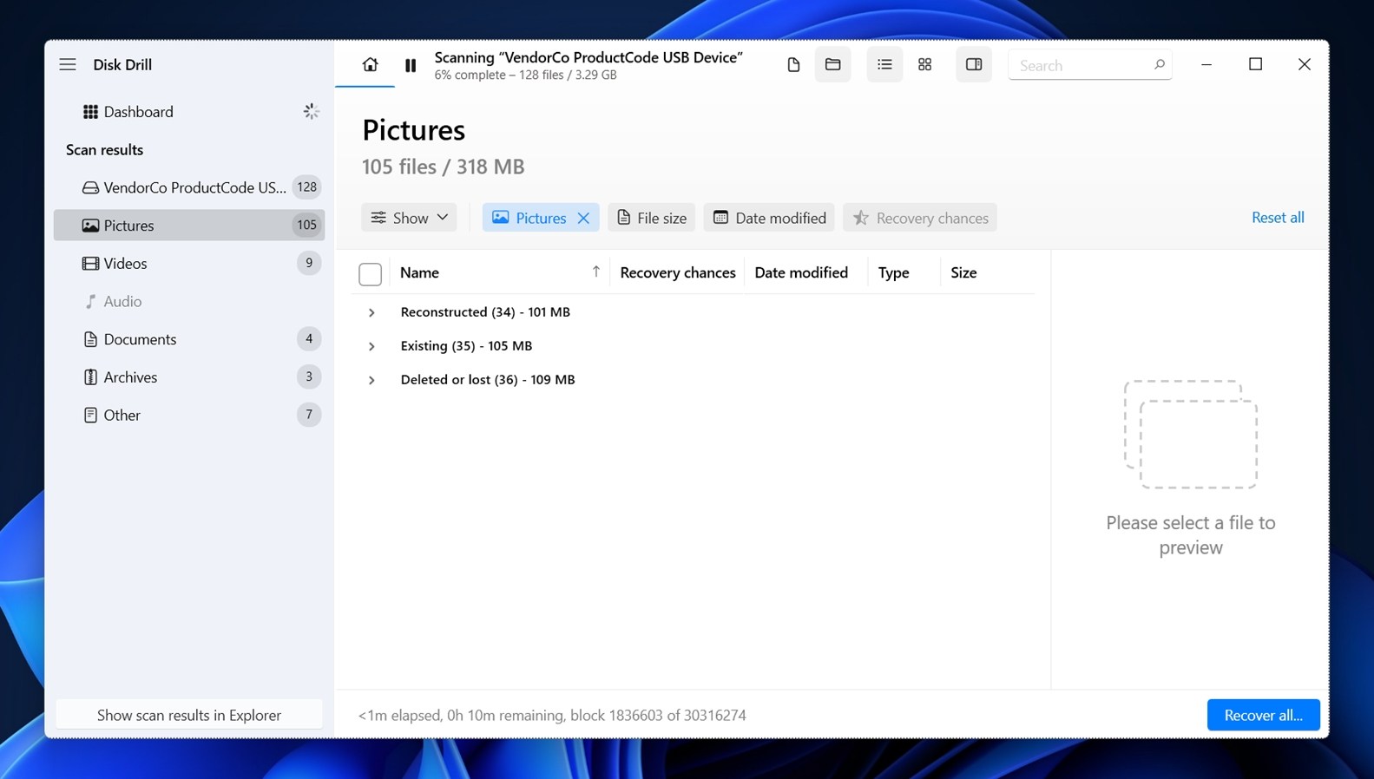This screenshot has width=1374, height=779.
Task: Select list view layout
Action: click(x=884, y=65)
